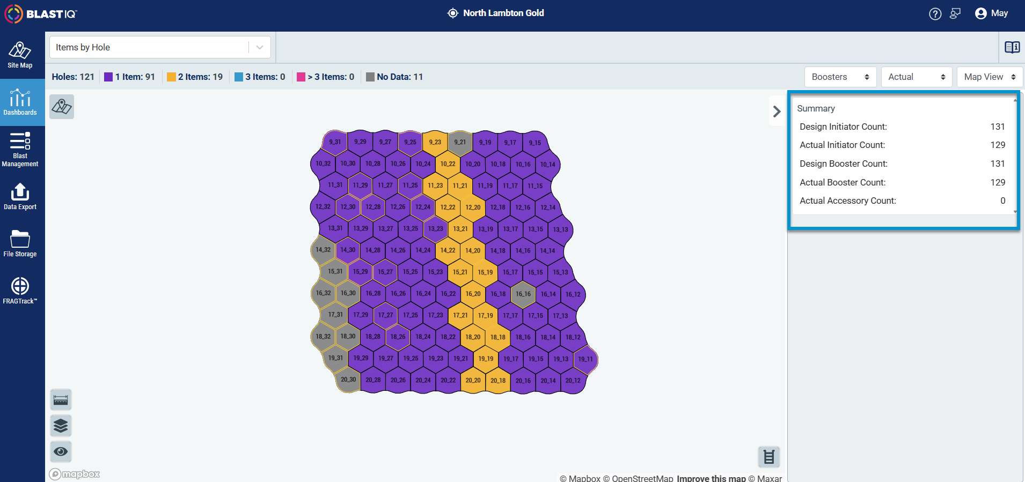Select hole 15_21 on the map
The image size is (1025, 482).
[x=460, y=272]
